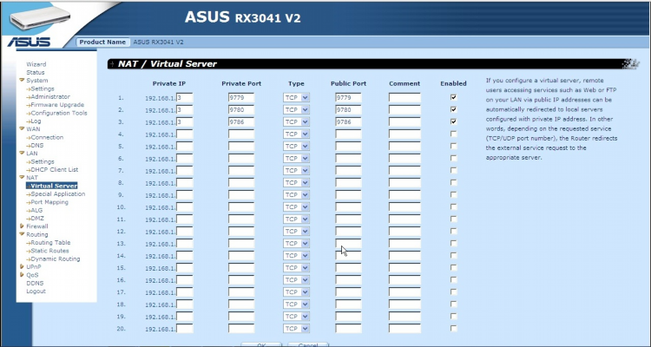The image size is (651, 347).
Task: Enable virtual server rule 5
Action: click(x=453, y=146)
